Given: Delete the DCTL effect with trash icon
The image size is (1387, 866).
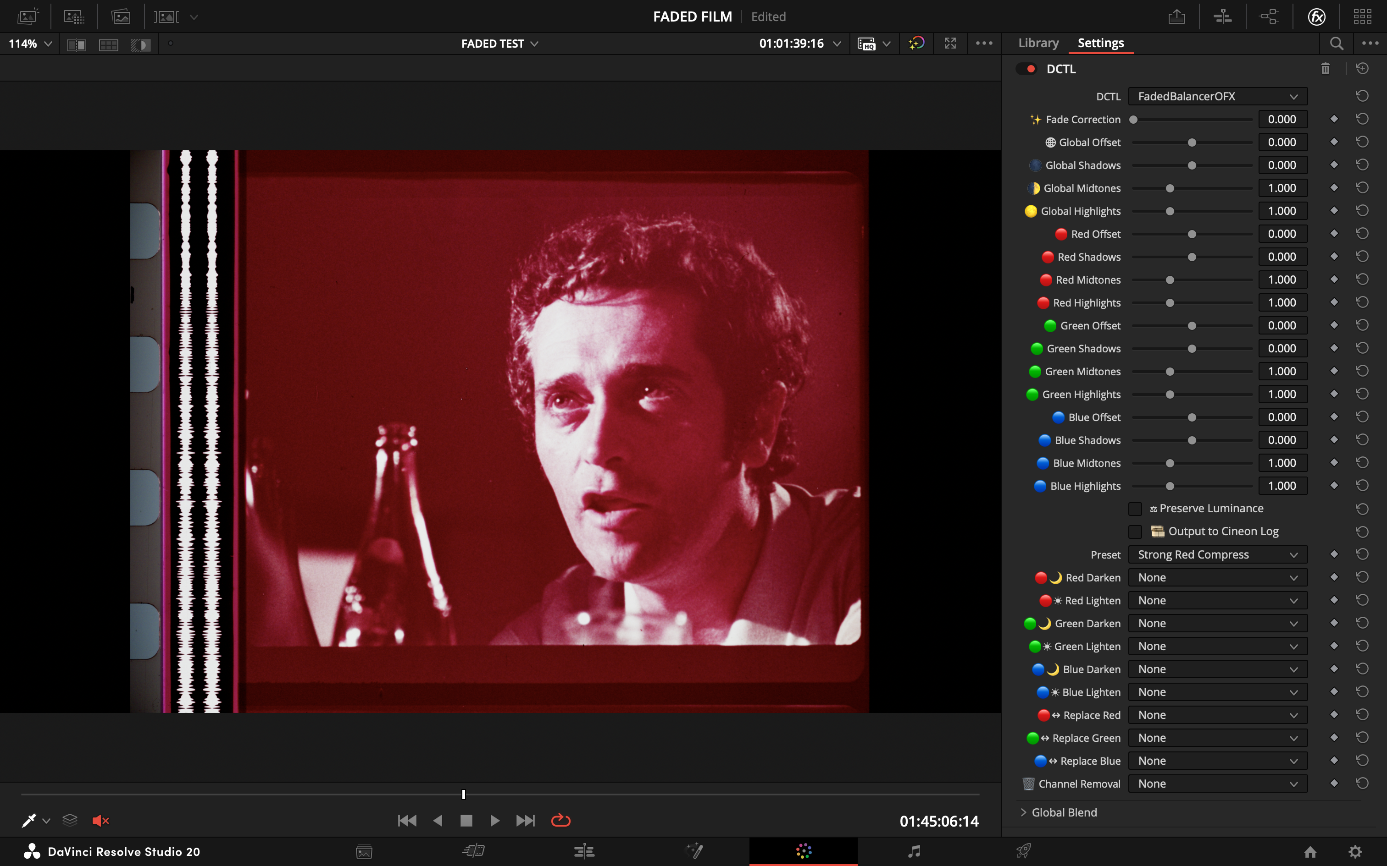Looking at the screenshot, I should [1325, 69].
